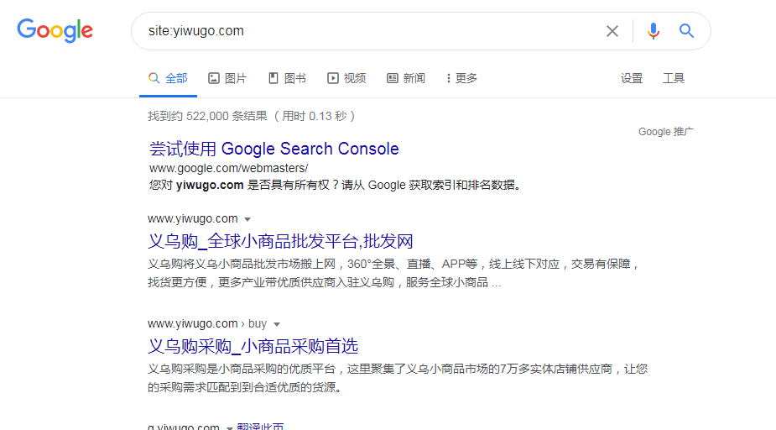Start voice search with microphone icon

click(654, 31)
